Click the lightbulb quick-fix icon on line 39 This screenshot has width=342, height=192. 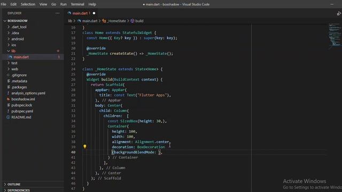click(85, 147)
